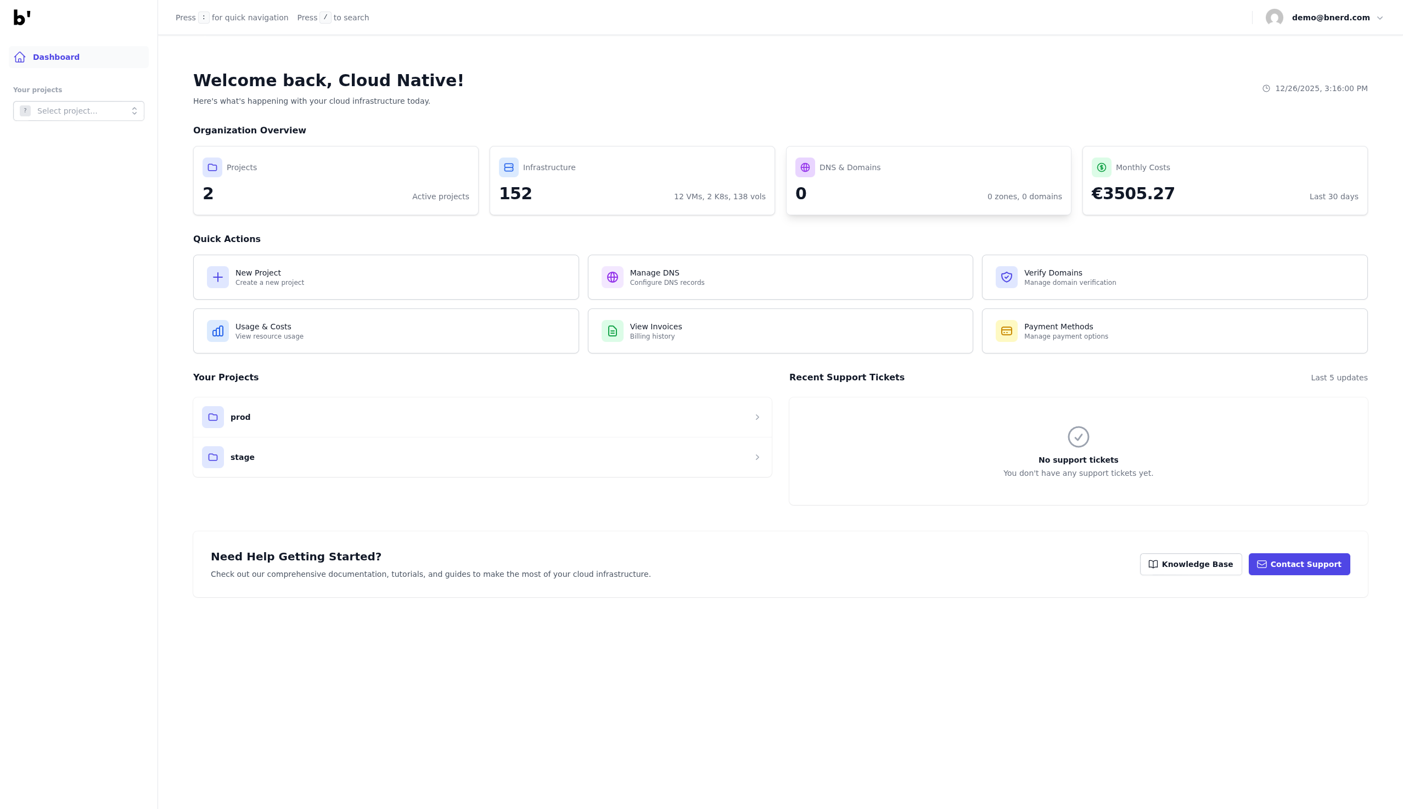
Task: Click the Monthly Costs dollar icon
Action: [1101, 167]
